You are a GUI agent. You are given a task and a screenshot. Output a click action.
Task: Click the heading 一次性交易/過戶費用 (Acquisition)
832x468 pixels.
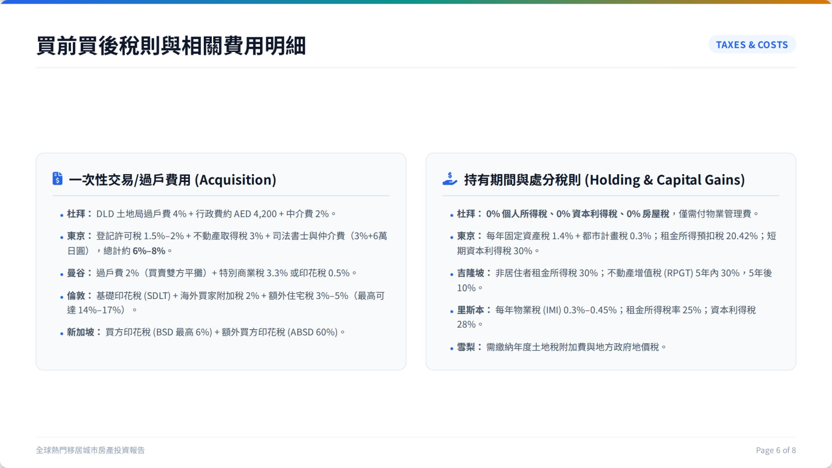173,180
